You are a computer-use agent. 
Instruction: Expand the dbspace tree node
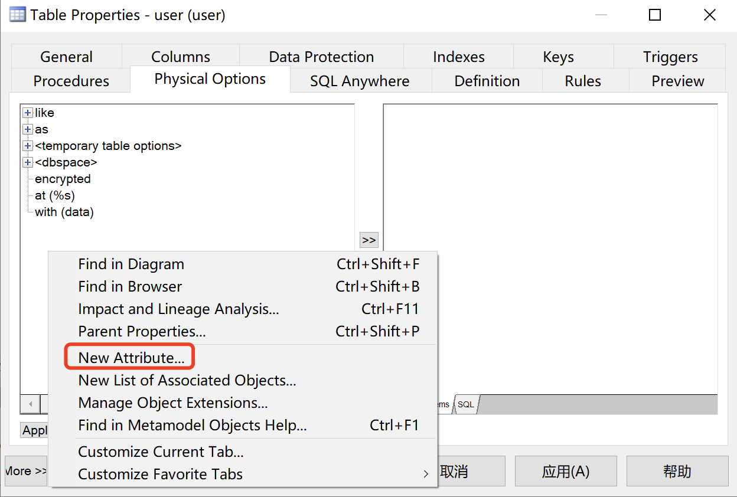(x=27, y=162)
